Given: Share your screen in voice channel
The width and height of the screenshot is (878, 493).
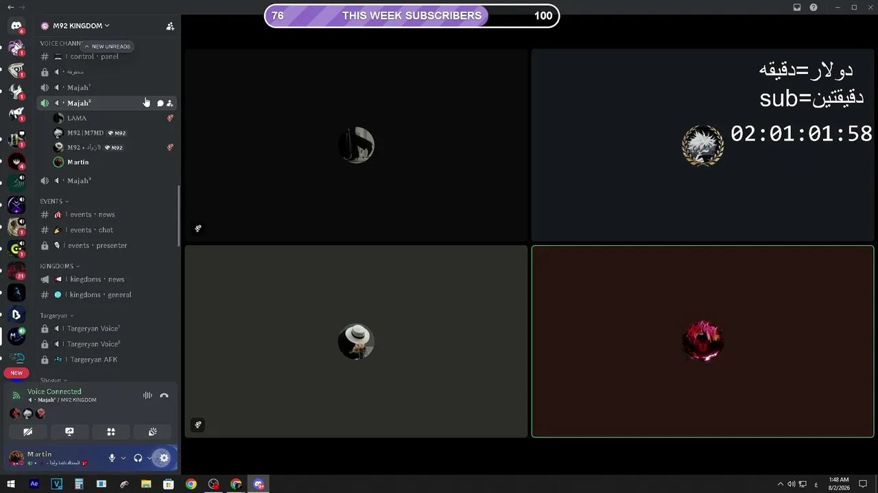Looking at the screenshot, I should point(69,432).
